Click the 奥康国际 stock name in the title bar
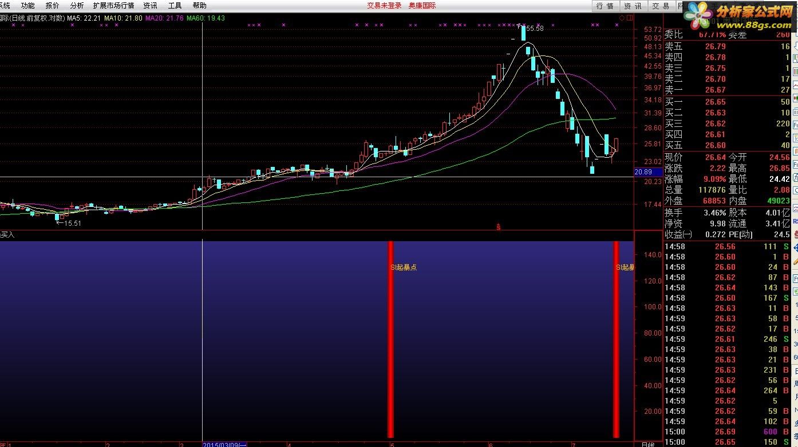Viewport: 798px width, 447px height. coord(422,5)
